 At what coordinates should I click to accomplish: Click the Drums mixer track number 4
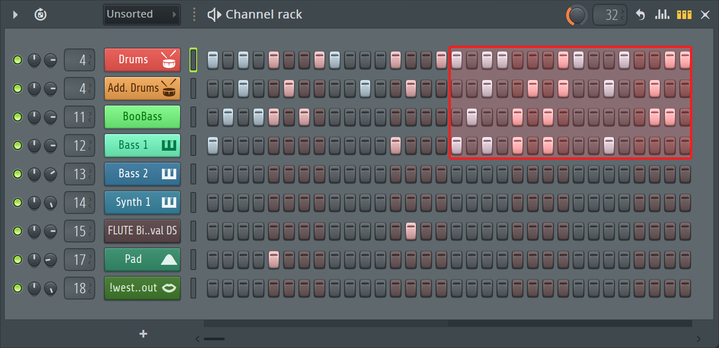(x=80, y=60)
